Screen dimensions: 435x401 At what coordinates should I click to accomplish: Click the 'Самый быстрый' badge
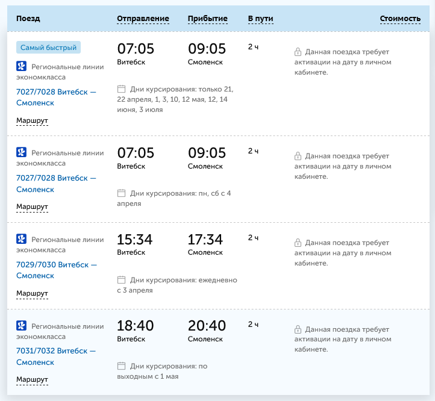49,48
